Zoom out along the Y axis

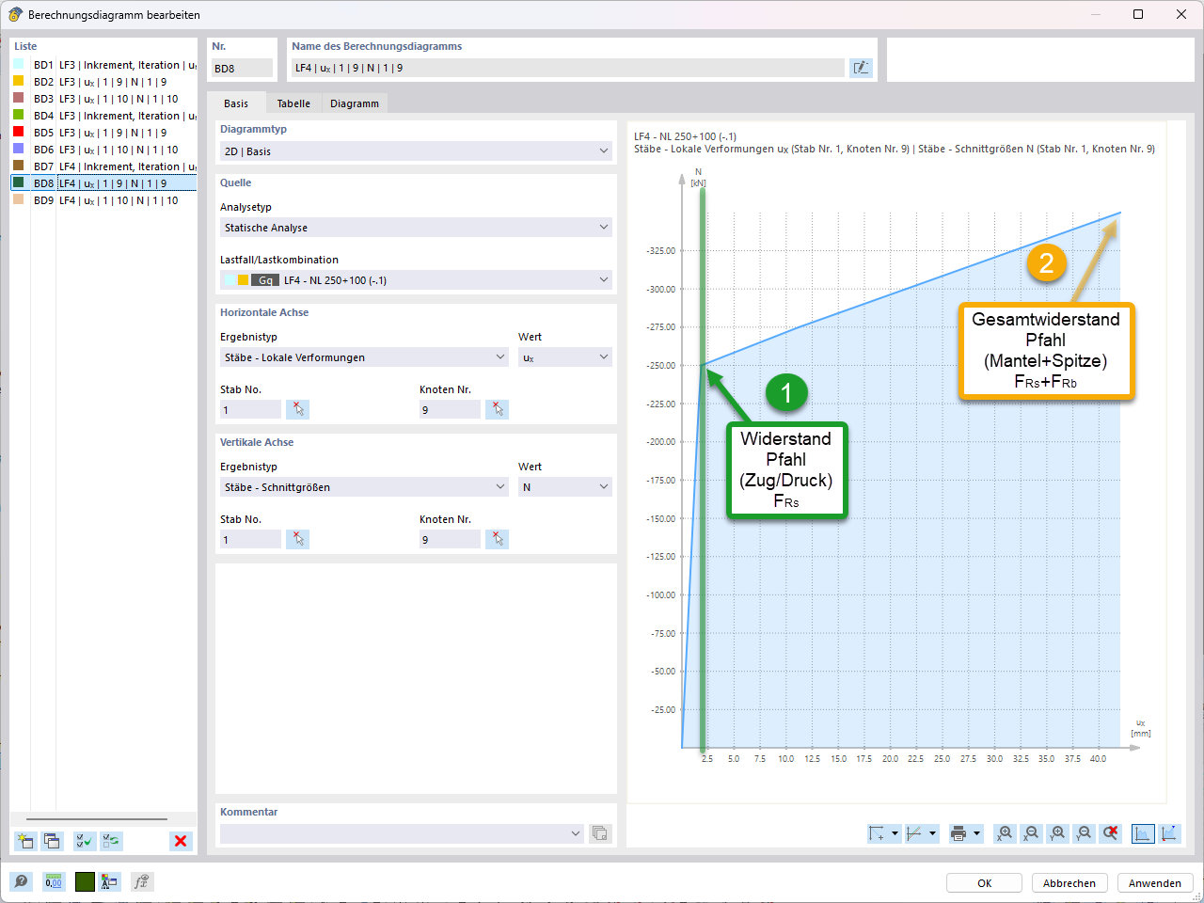coord(1085,833)
